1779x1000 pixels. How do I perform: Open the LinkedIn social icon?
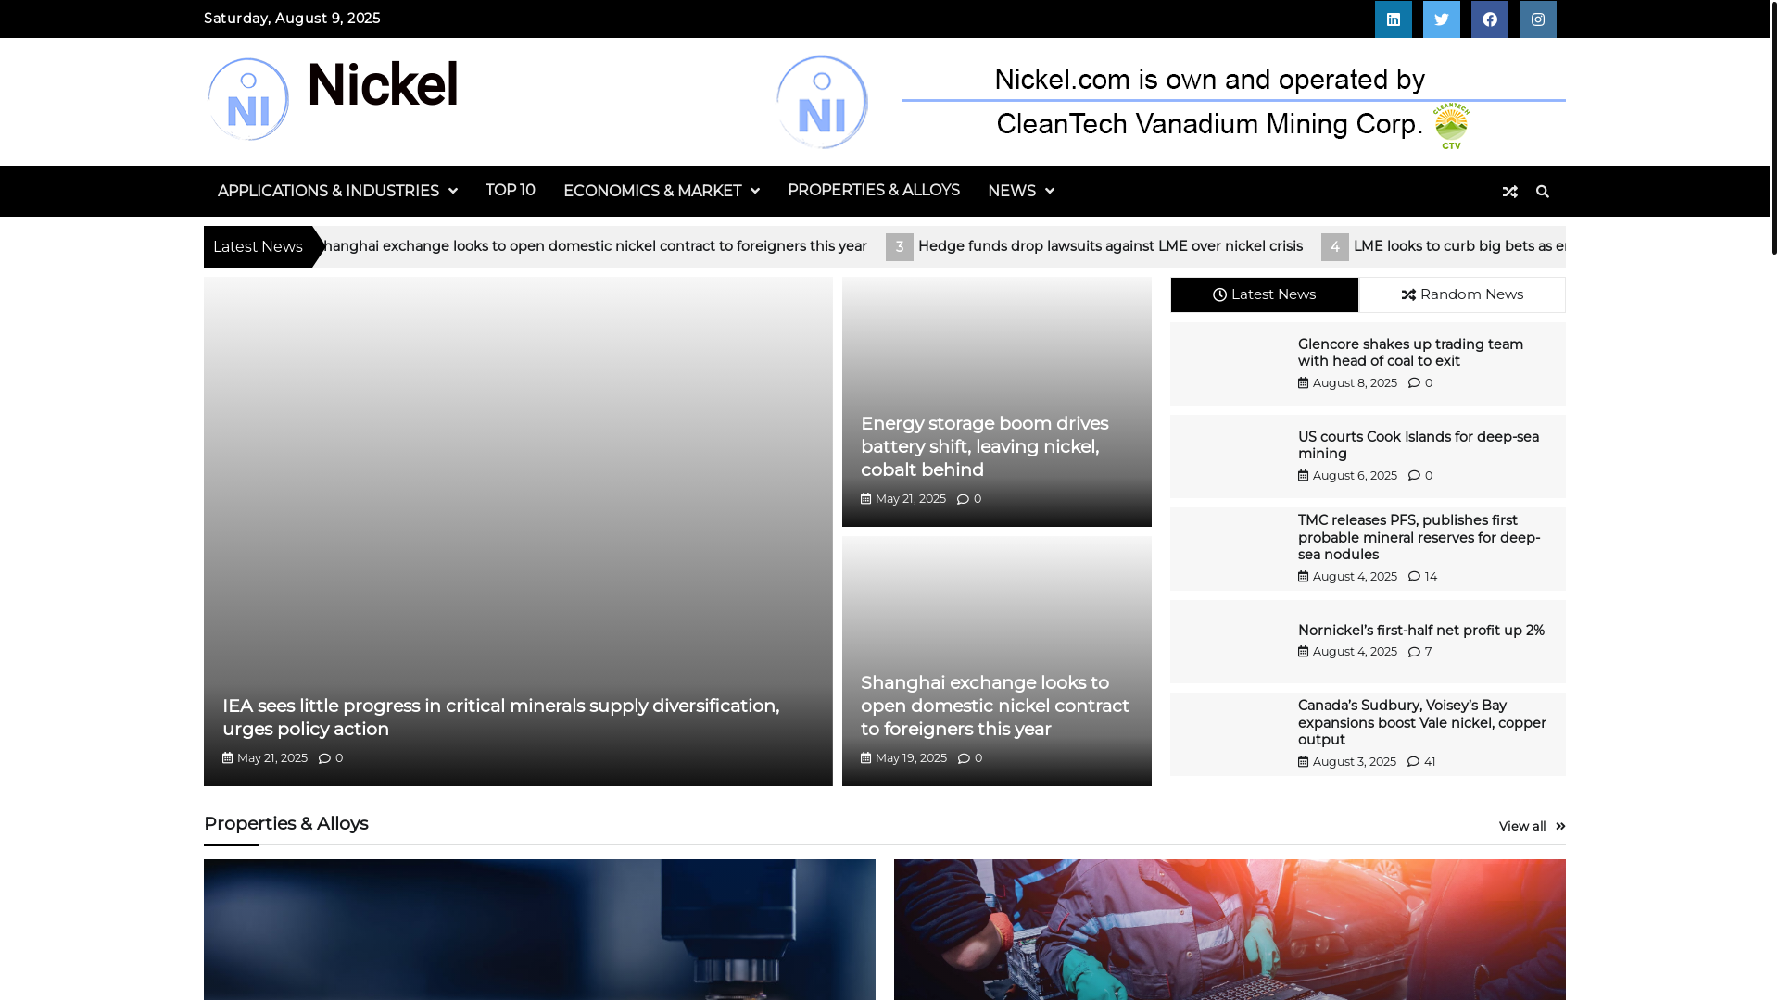click(1393, 19)
